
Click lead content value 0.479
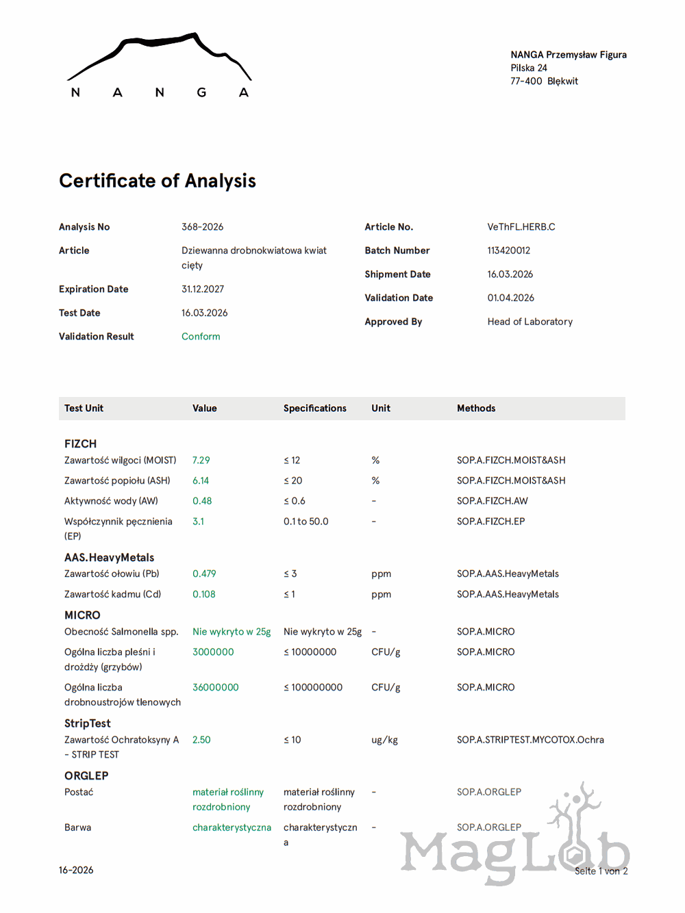pos(204,574)
